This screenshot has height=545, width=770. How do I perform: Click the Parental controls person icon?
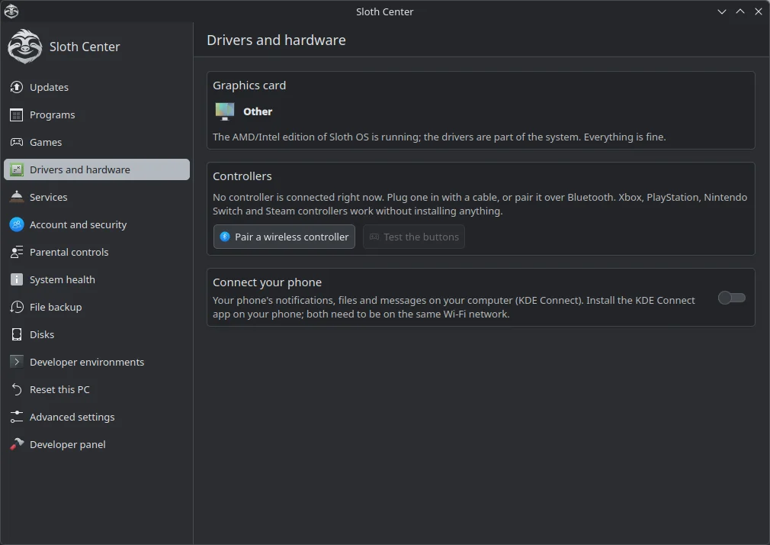[16, 252]
